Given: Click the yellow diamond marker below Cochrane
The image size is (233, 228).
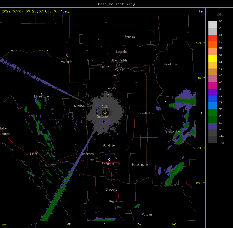Looking at the screenshot, I should click(92, 160).
